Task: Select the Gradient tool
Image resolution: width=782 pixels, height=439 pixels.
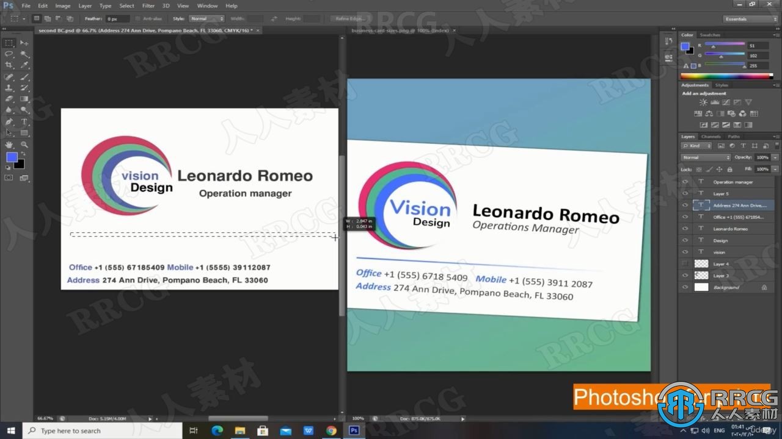Action: (24, 99)
